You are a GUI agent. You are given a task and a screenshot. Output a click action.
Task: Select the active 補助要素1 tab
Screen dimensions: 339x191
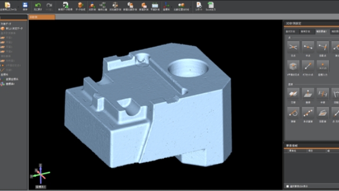323,32
